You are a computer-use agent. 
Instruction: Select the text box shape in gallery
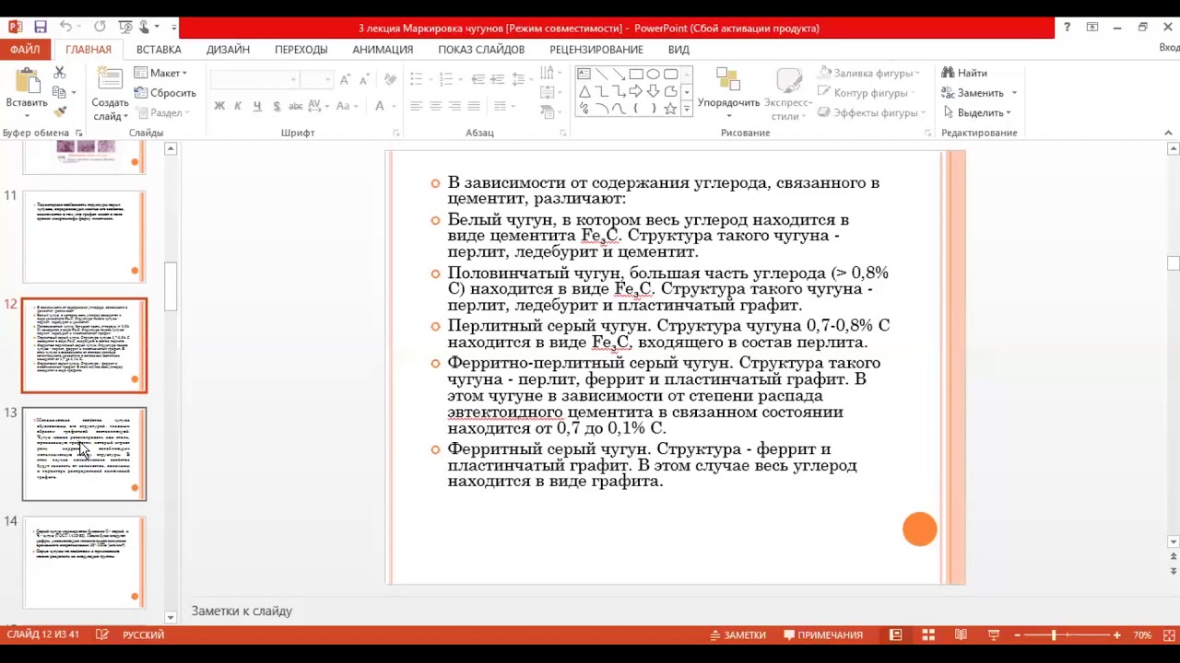tap(584, 74)
